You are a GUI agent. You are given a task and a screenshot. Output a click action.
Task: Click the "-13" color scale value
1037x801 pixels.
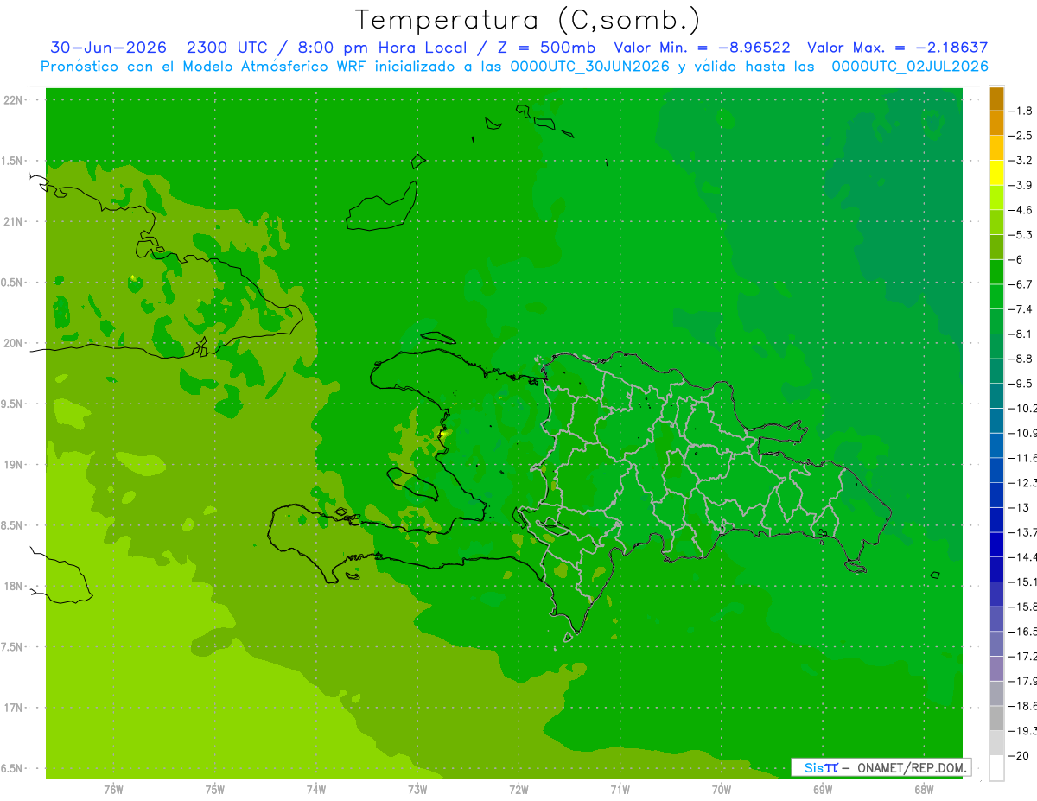coord(1021,508)
